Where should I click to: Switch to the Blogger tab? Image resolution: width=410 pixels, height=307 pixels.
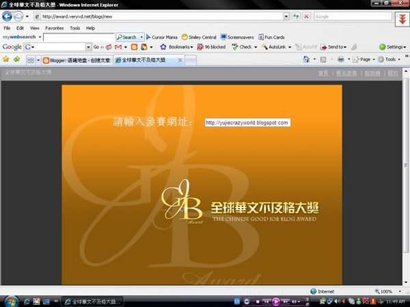point(77,60)
